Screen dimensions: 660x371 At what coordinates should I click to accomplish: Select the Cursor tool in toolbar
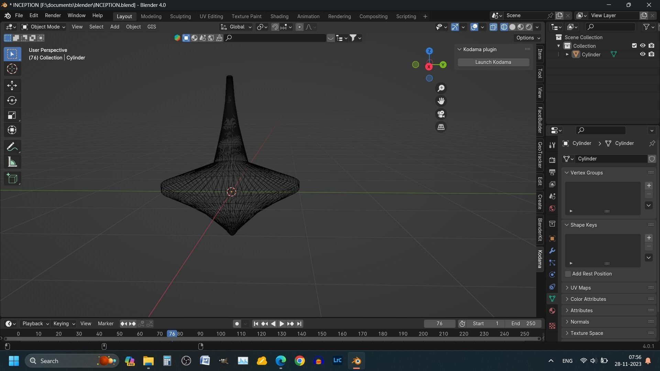12,69
